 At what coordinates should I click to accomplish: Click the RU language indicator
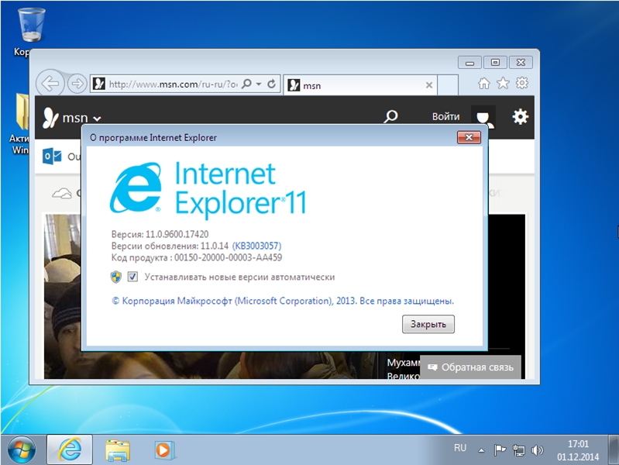click(x=460, y=448)
